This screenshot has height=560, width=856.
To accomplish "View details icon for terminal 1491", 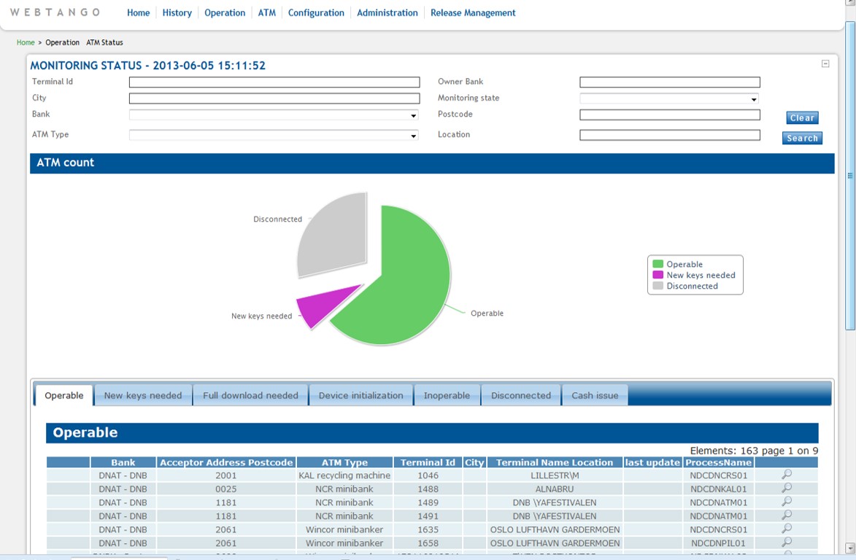I will tap(786, 516).
